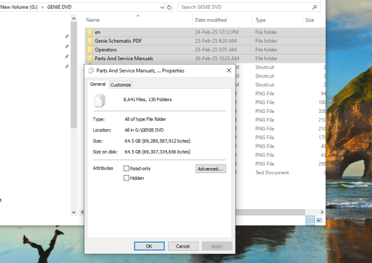Close the Properties dialog
The height and width of the screenshot is (263, 372).
pyautogui.click(x=229, y=70)
